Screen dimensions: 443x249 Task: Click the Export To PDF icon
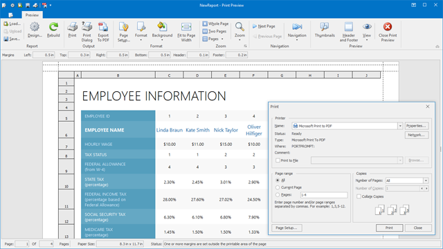[103, 27]
